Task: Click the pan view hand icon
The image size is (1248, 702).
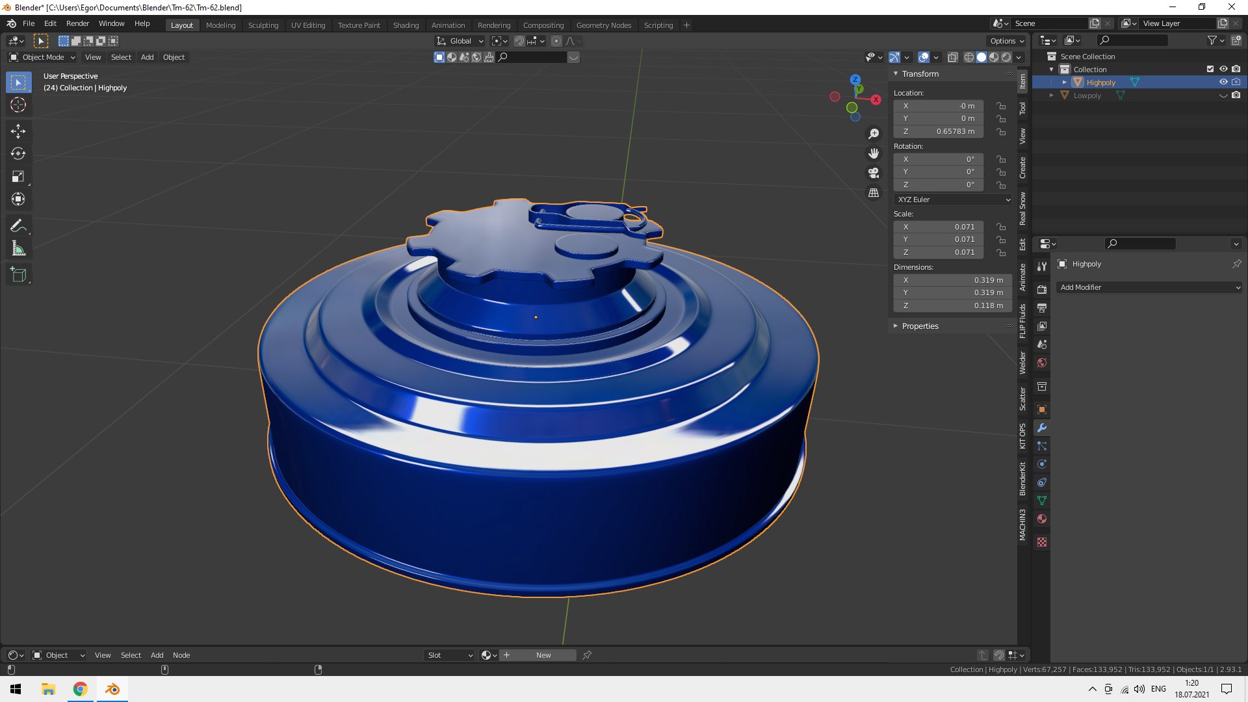Action: 874,153
